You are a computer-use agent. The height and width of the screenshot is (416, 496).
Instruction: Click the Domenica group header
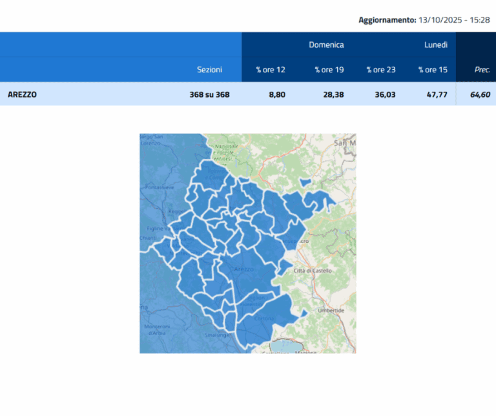[x=326, y=45]
